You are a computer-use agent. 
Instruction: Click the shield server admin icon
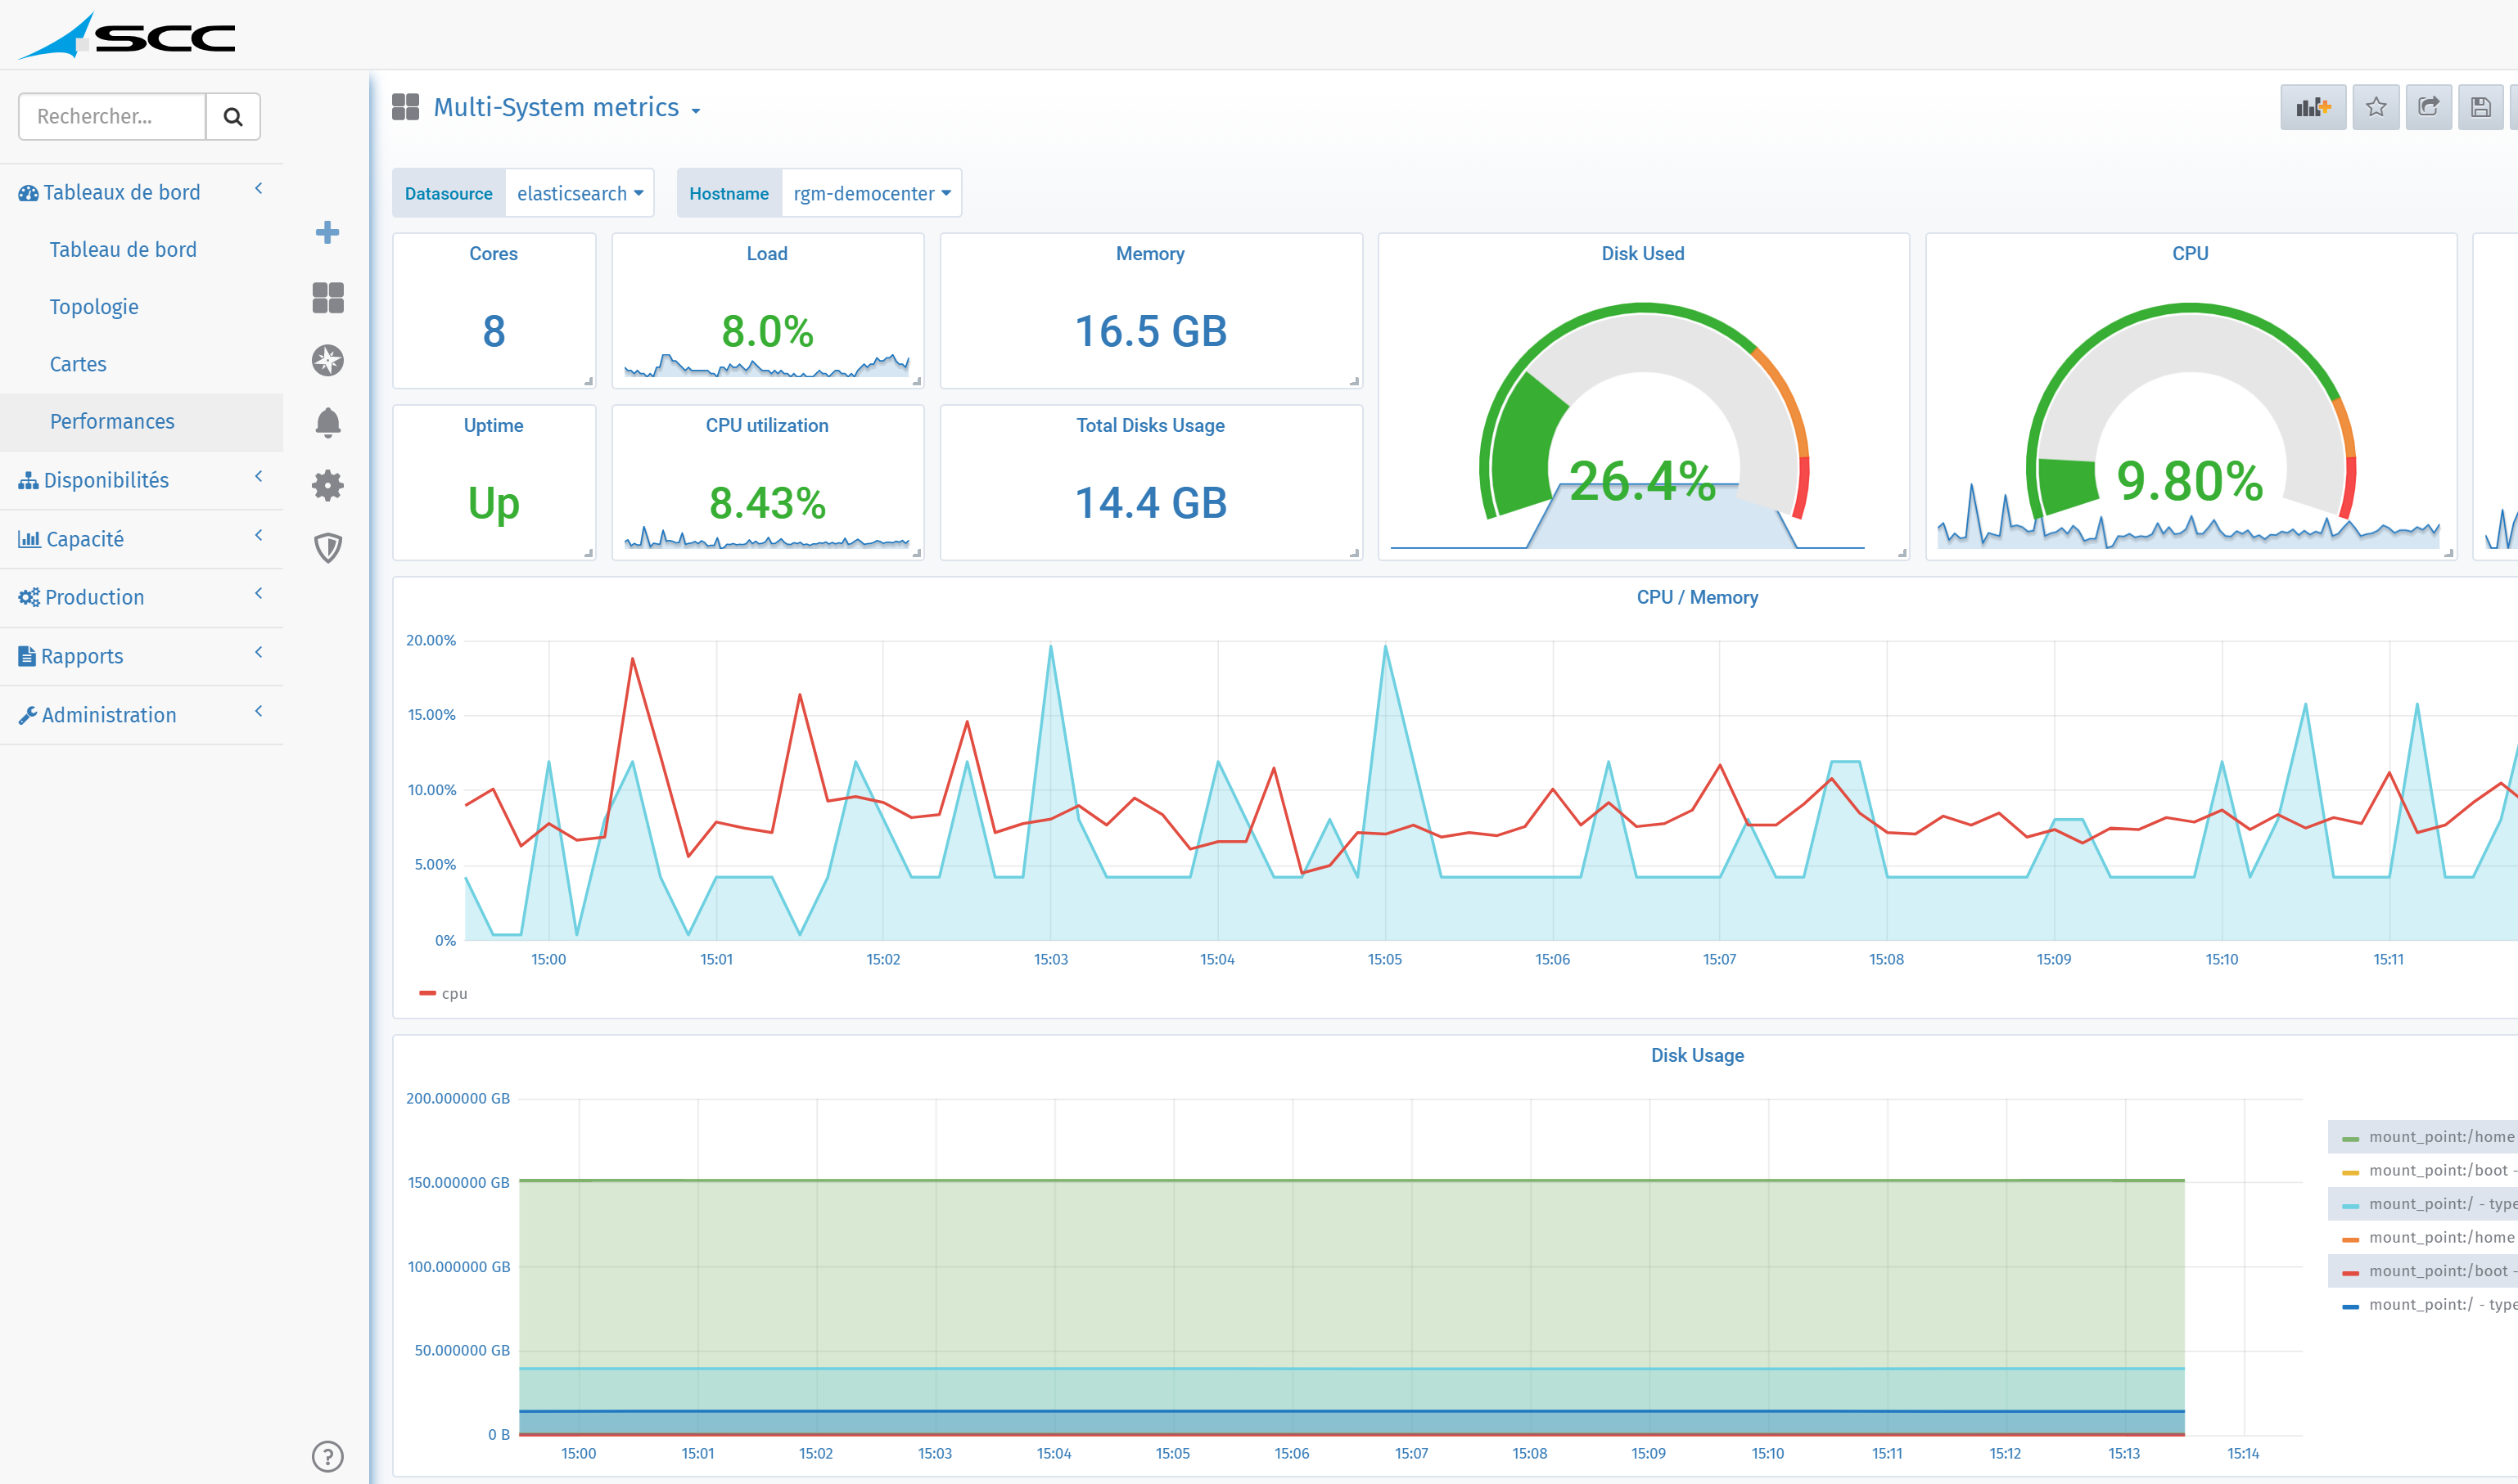[327, 547]
